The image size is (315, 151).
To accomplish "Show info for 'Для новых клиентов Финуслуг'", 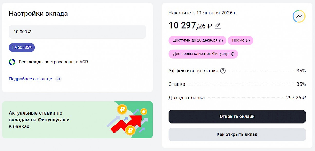I will (x=233, y=54).
